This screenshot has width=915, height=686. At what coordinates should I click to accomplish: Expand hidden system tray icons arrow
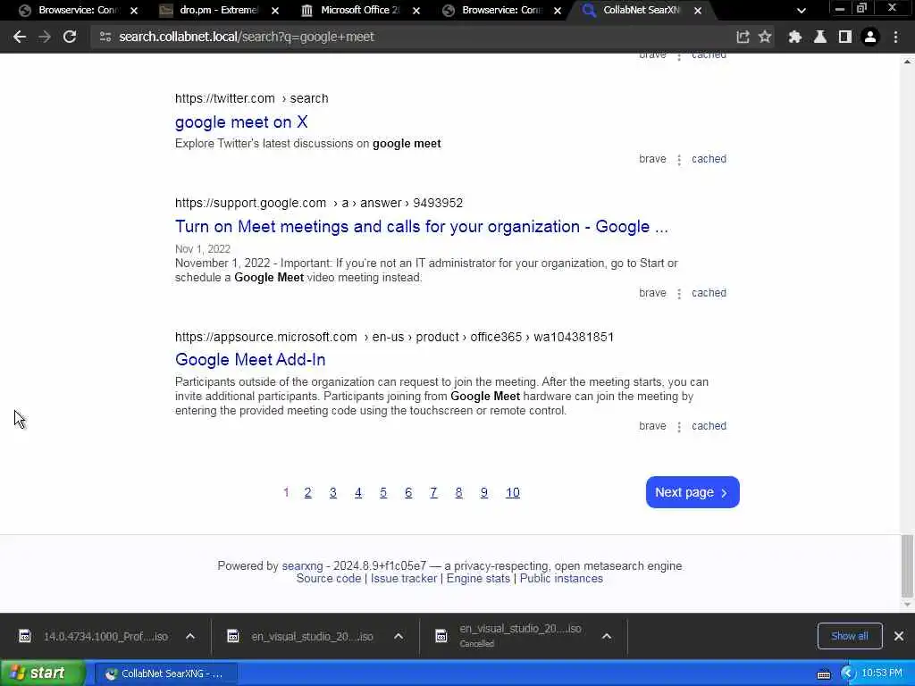(848, 673)
